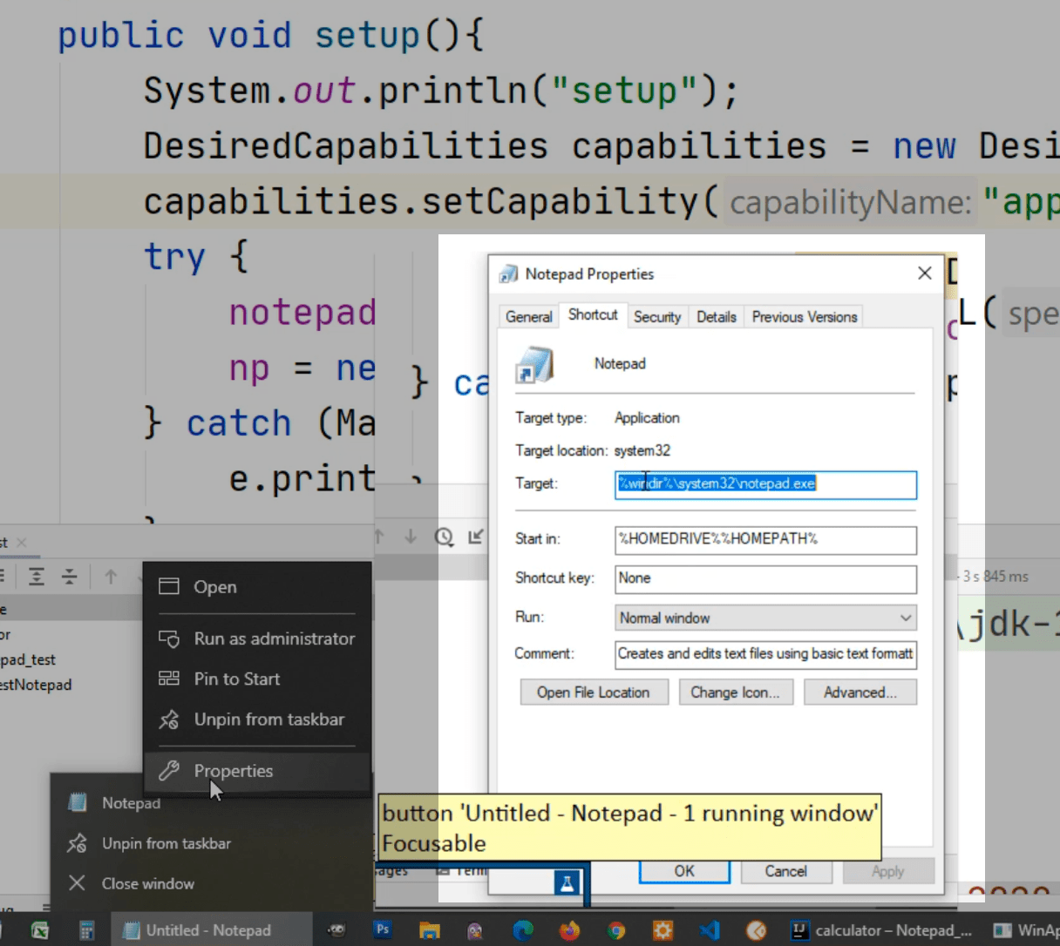The width and height of the screenshot is (1060, 946).
Task: Switch to the WinAp taskbar window
Action: coord(1026,930)
